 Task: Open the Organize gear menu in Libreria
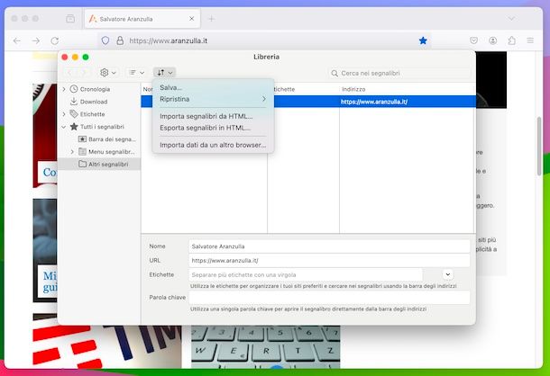pos(107,73)
